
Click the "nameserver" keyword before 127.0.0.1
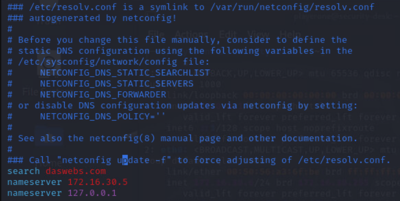pos(34,193)
